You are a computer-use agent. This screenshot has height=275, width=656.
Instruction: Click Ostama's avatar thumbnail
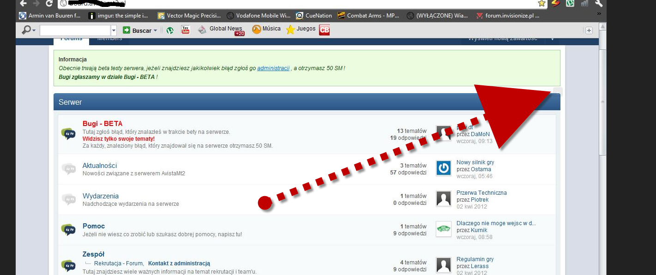tap(443, 168)
